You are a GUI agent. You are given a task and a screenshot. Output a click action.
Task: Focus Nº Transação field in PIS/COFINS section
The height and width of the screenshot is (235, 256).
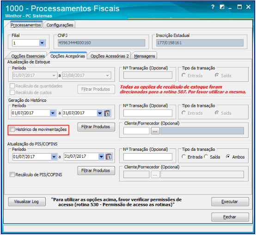coord(148,157)
